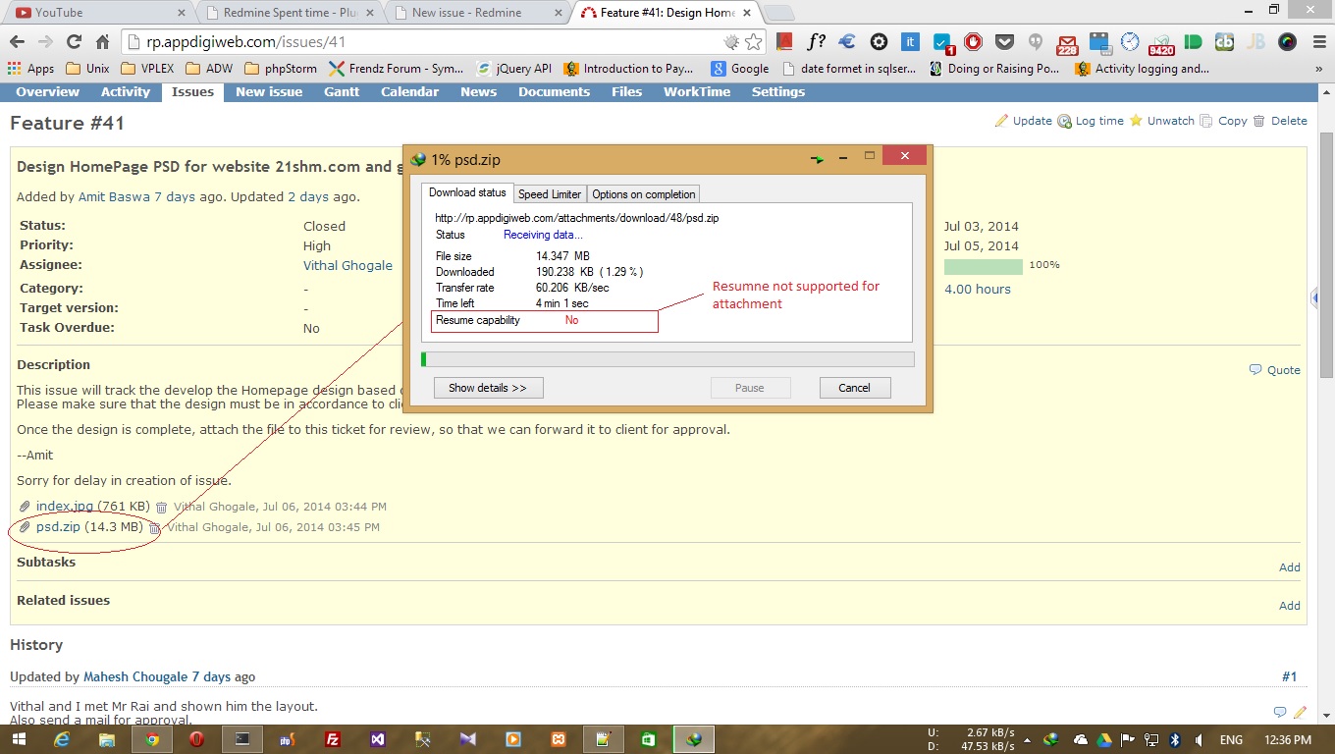
Task: Delete psd.zip attachment via trash icon
Action: pos(154,528)
